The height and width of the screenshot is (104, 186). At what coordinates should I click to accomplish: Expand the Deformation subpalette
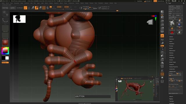172,51
